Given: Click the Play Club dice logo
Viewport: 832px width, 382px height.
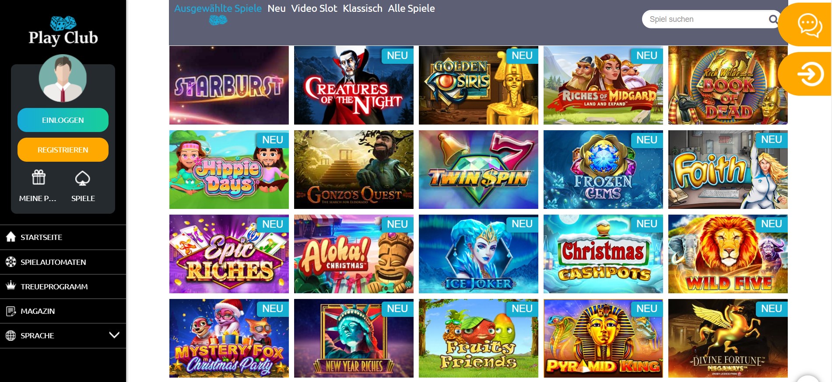Looking at the screenshot, I should point(63,31).
